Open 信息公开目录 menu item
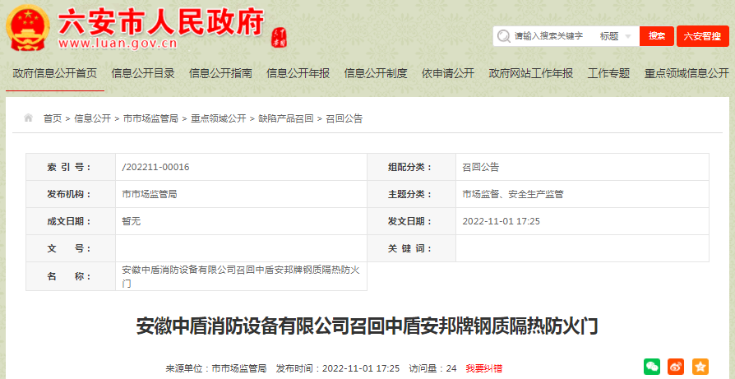Screen dimensions: 735x379 click(x=143, y=73)
